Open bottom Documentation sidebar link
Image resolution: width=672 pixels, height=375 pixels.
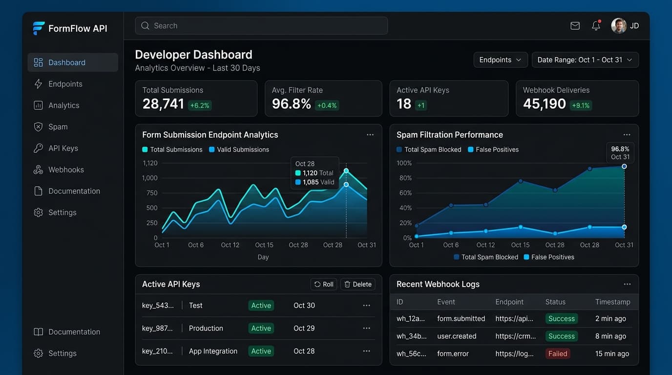73,332
